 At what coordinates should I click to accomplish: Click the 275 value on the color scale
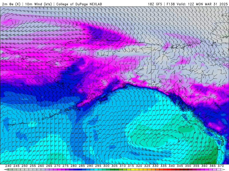click(x=66, y=166)
